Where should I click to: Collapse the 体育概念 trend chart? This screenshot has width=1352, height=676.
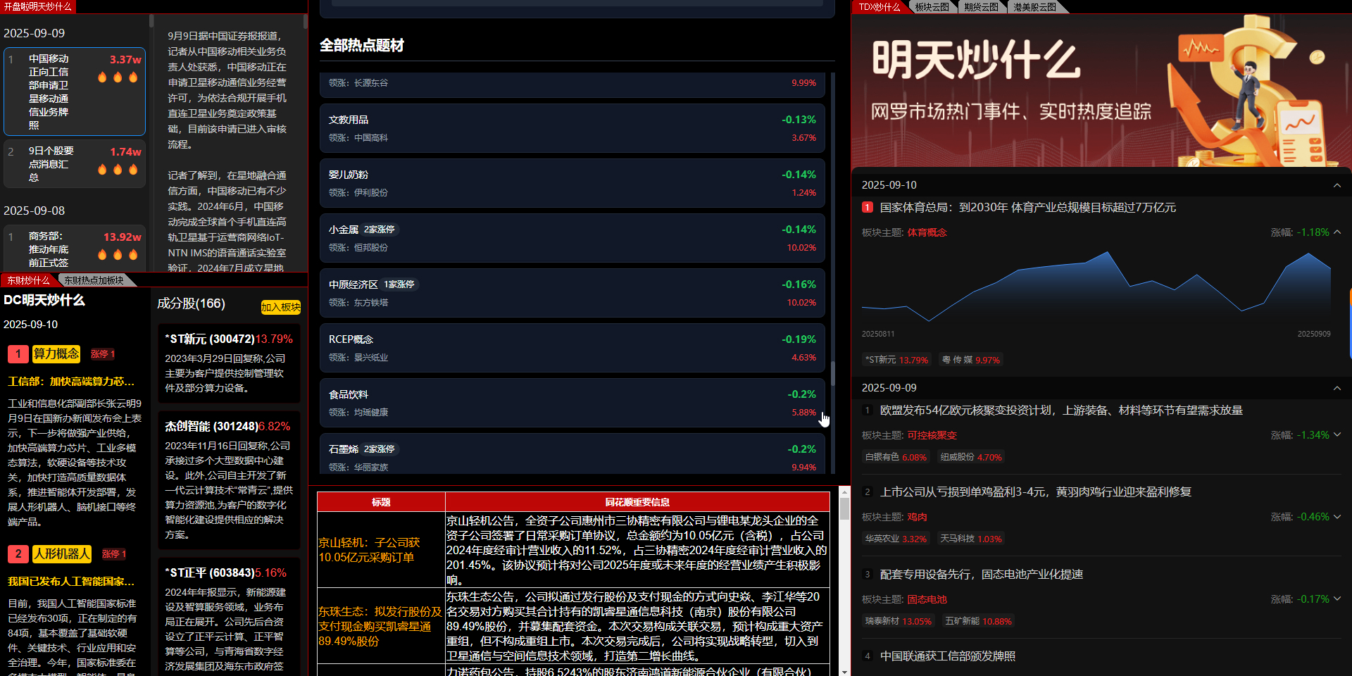click(x=1337, y=232)
